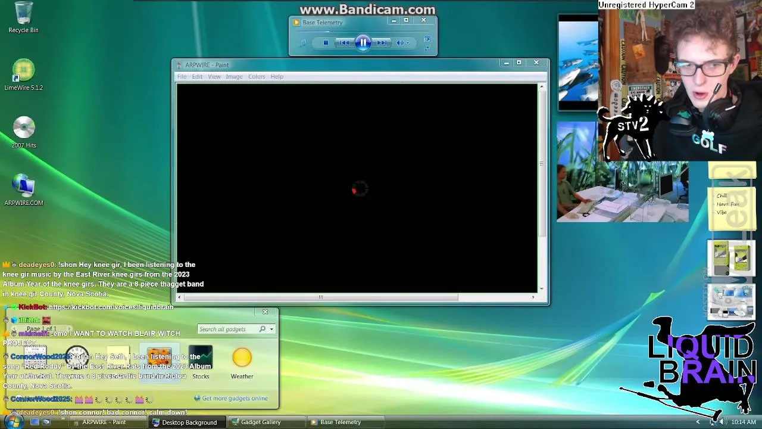Click Show Desktop quick launch icon
Viewport: 762px width, 429px height.
coord(35,422)
